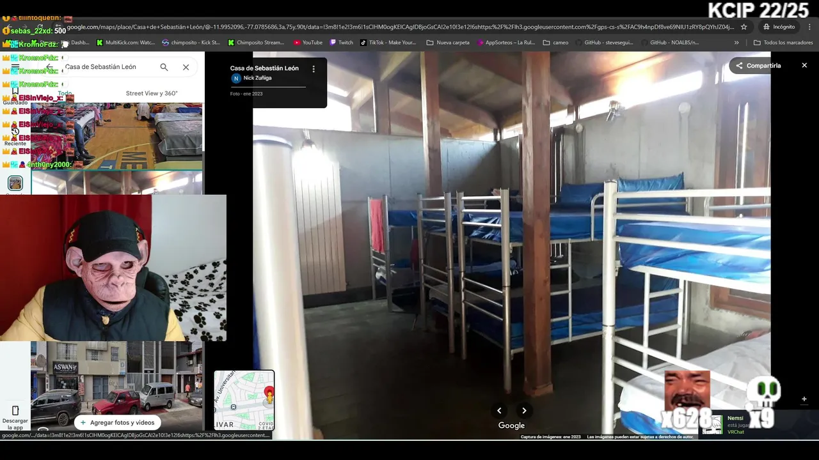Viewport: 819px width, 460px height.
Task: Show more bookmarks chevron
Action: (736, 43)
